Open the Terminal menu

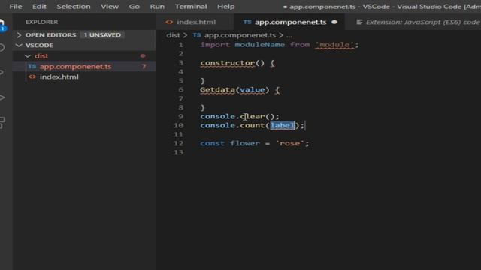click(191, 7)
